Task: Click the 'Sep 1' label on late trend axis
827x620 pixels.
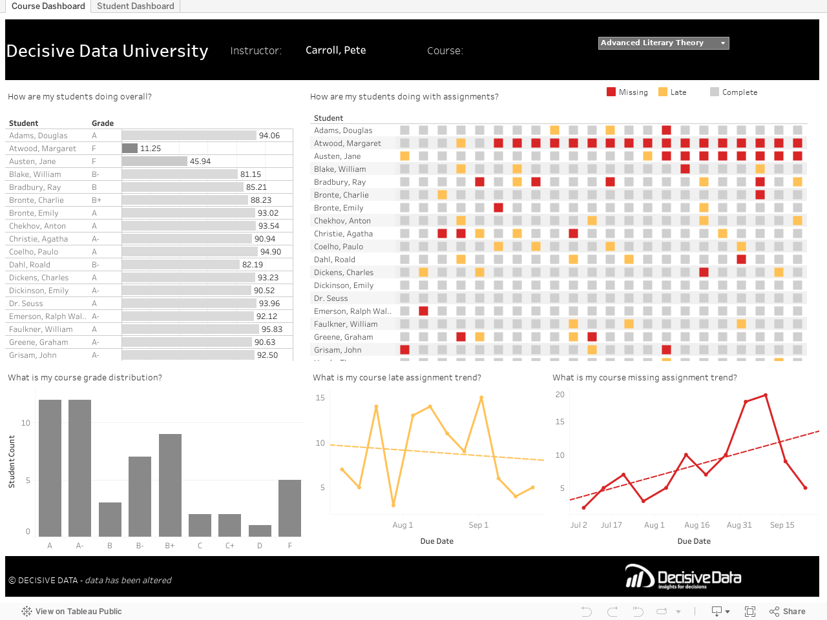Action: point(479,525)
